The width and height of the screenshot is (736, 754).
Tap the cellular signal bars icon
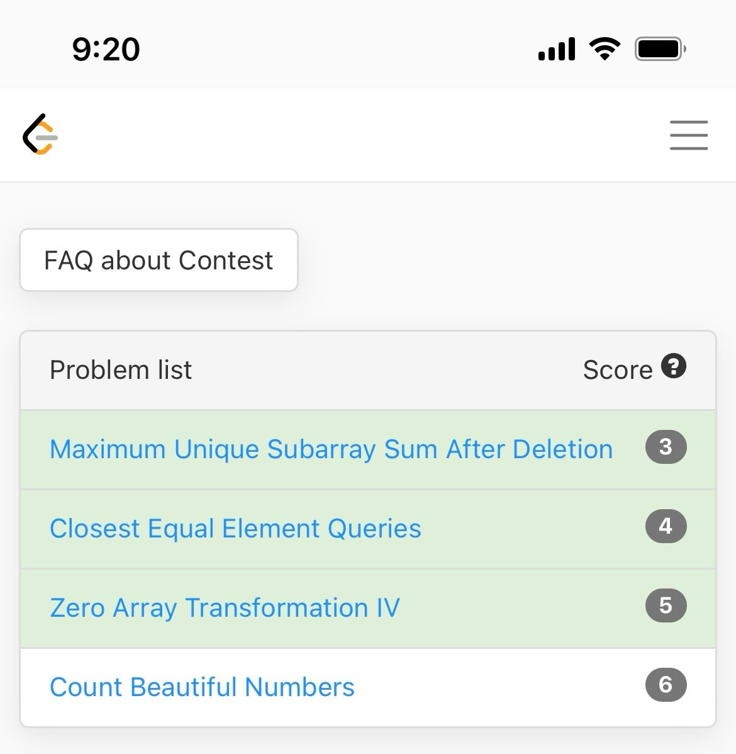coord(556,49)
